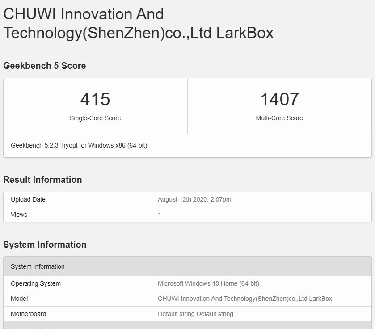Click the August 12th 2020 upload timestamp
The image size is (375, 329).
(194, 199)
